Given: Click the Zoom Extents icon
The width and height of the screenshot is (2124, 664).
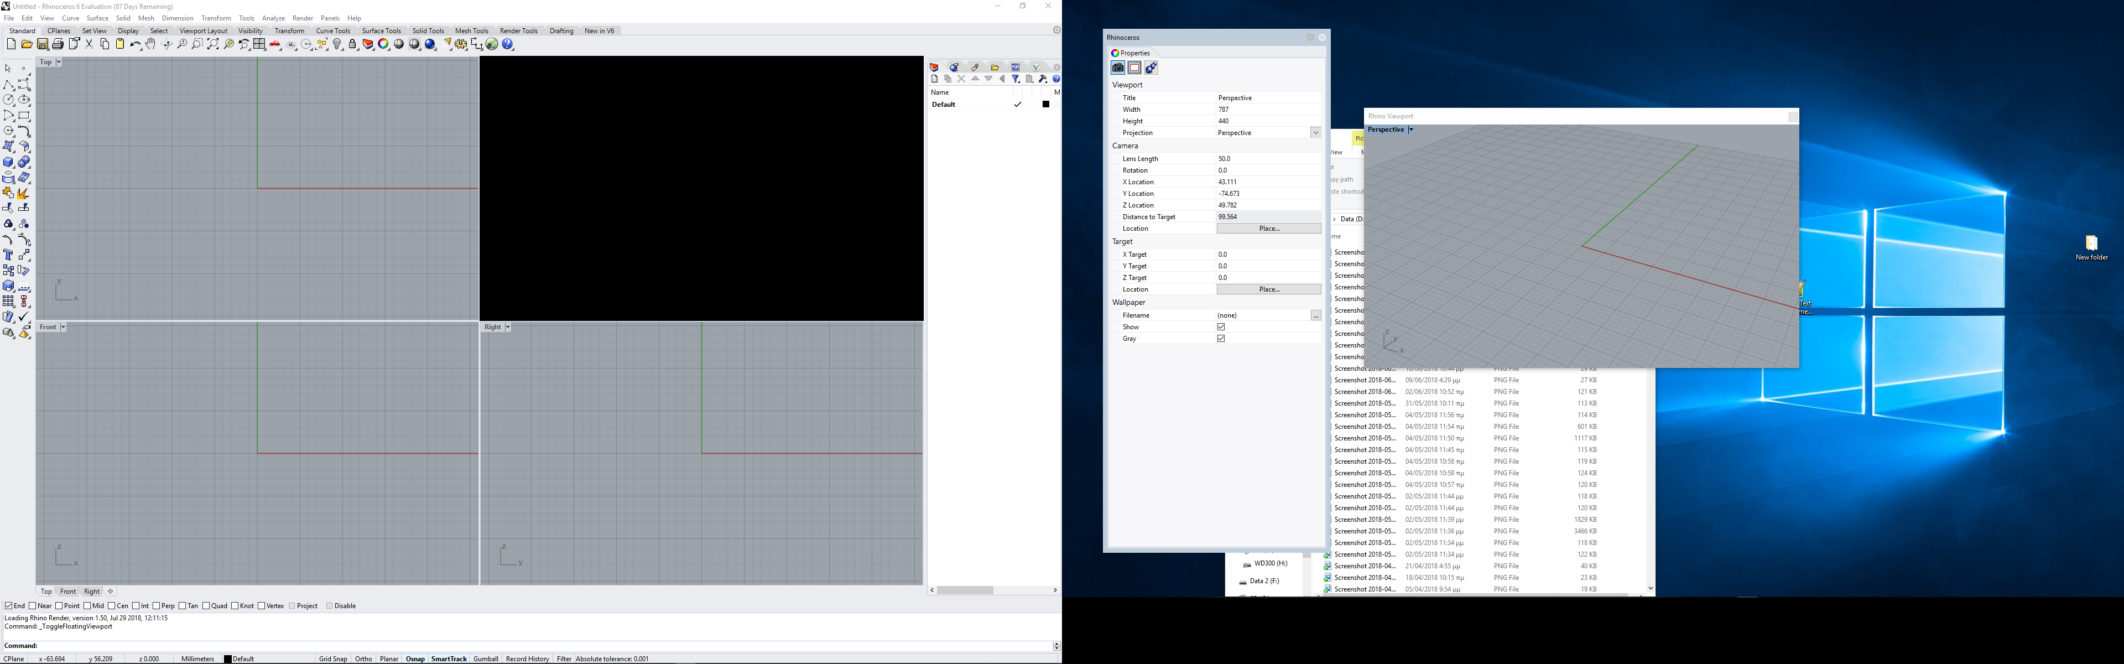Looking at the screenshot, I should pos(213,44).
